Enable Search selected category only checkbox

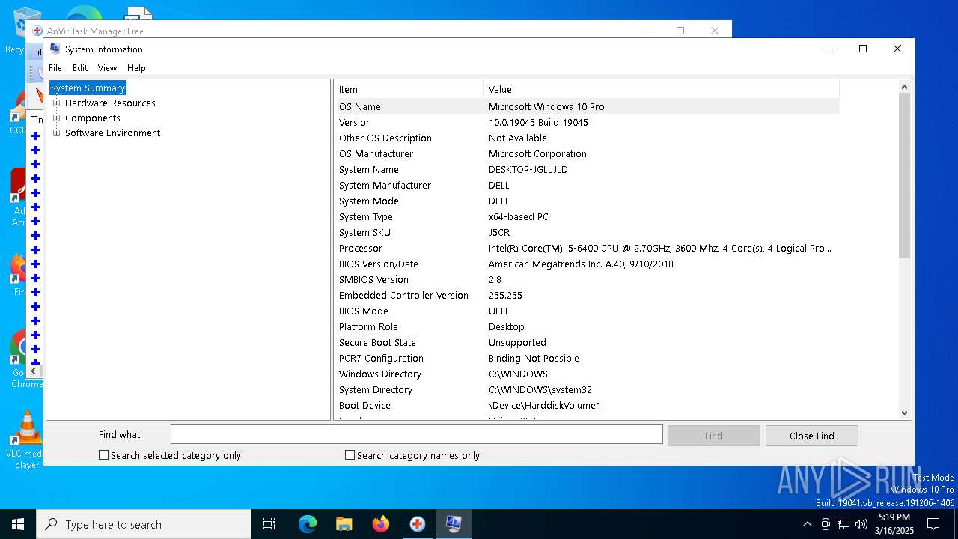[x=104, y=454]
